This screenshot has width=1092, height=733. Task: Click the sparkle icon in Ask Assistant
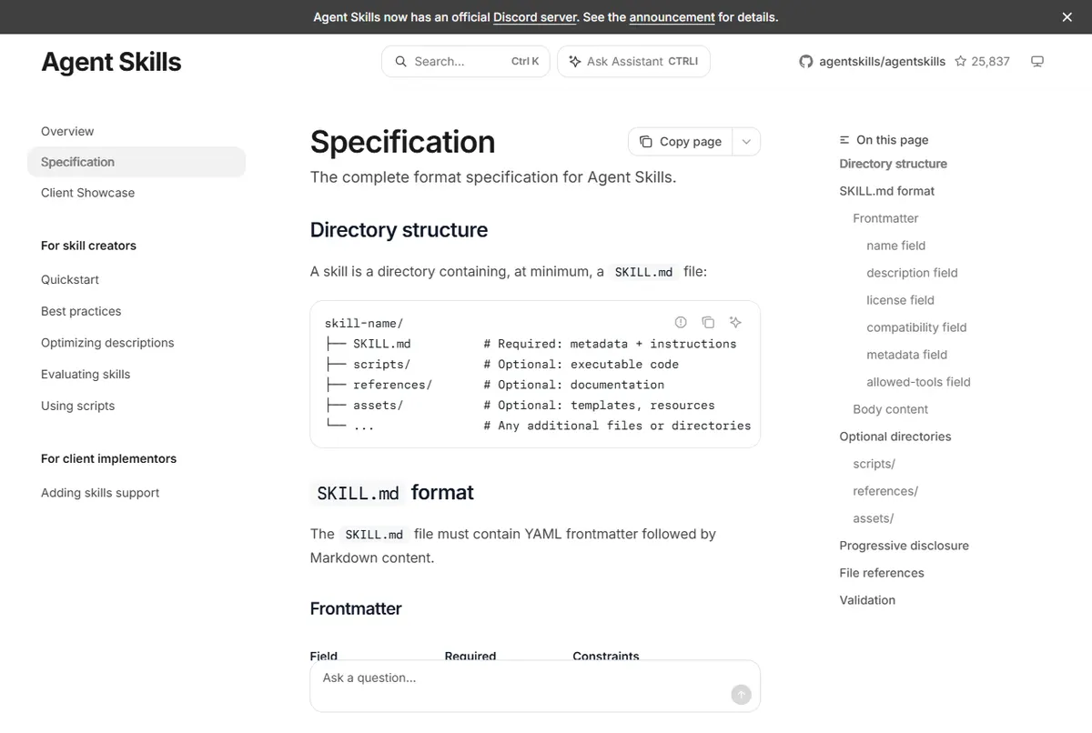point(574,62)
